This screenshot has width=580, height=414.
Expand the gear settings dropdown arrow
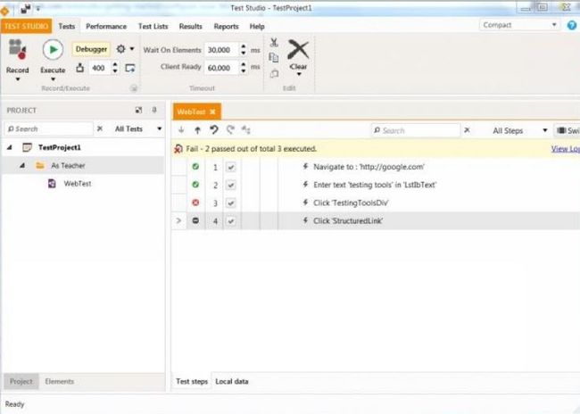click(x=132, y=49)
